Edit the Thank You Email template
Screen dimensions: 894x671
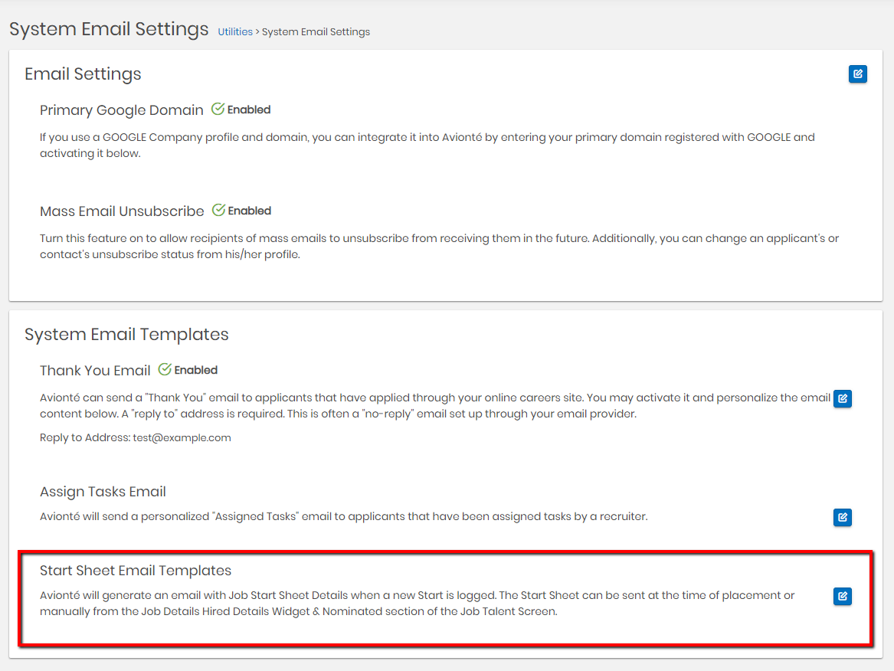point(842,398)
